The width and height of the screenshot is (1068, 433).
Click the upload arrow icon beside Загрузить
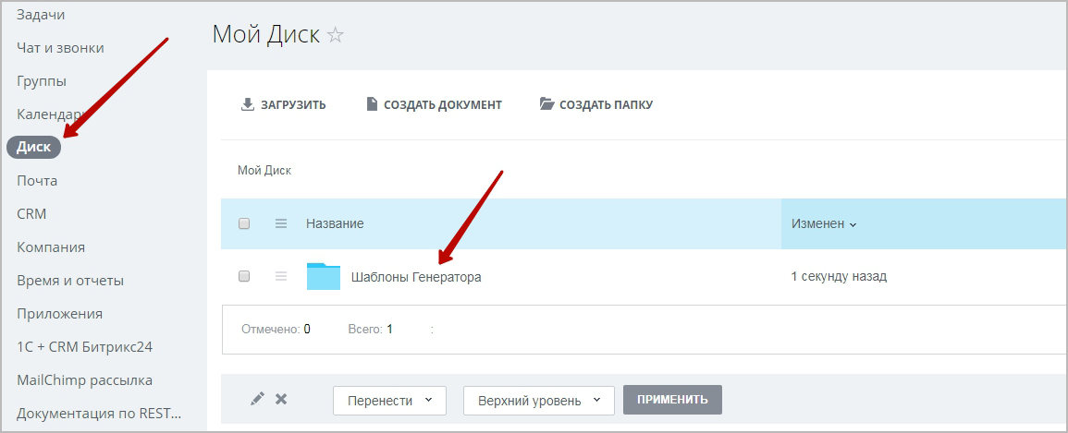247,104
